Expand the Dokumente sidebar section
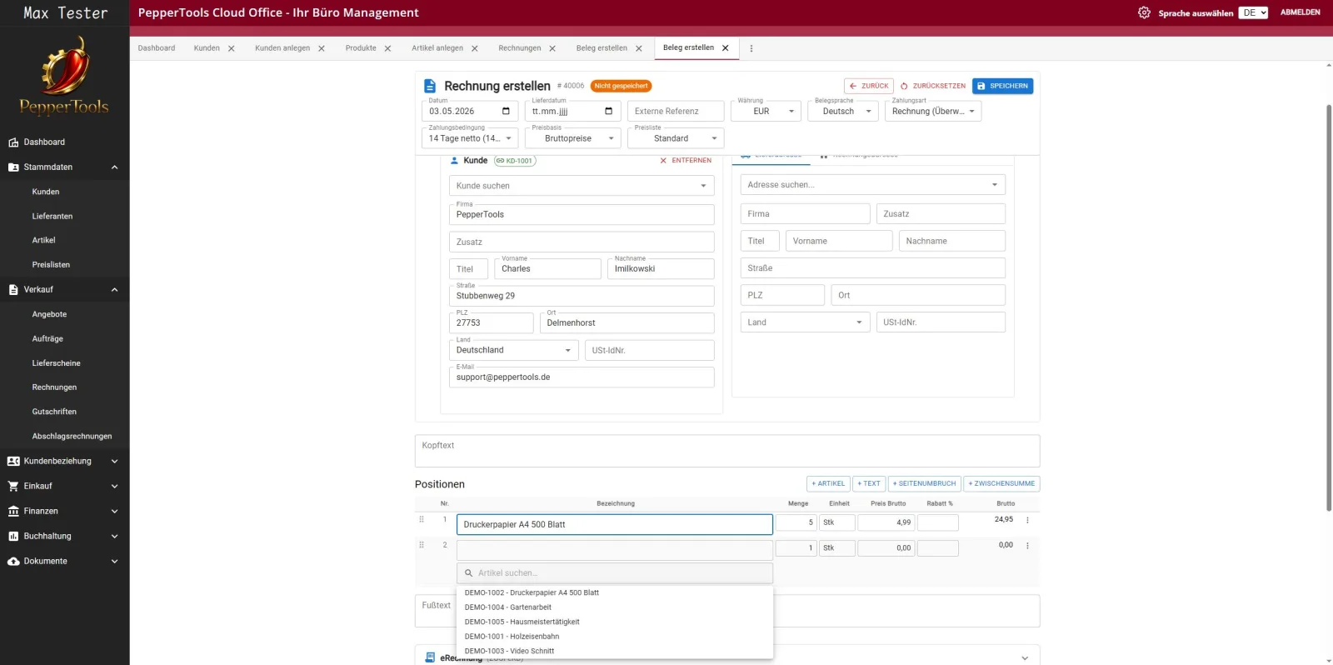Viewport: 1333px width, 665px height. [x=114, y=562]
